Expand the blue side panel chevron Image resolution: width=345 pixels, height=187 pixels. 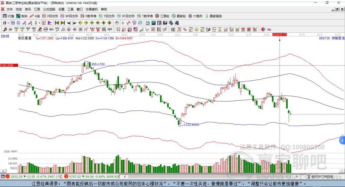(x=342, y=140)
